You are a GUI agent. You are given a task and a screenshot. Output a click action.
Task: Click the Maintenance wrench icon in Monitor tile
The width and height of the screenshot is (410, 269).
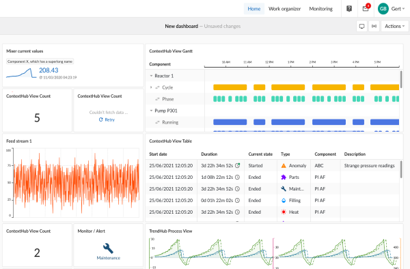(108, 249)
